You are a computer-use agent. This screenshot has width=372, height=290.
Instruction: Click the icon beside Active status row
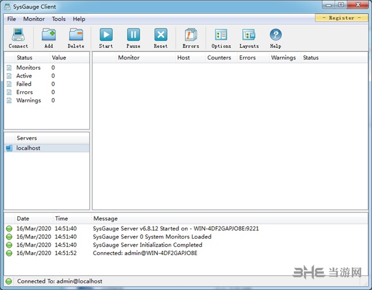pos(9,76)
